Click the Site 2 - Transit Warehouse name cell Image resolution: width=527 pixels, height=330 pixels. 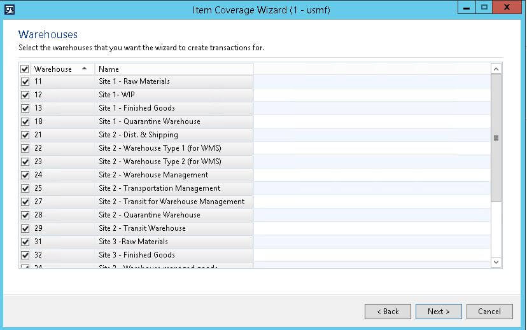click(x=173, y=228)
